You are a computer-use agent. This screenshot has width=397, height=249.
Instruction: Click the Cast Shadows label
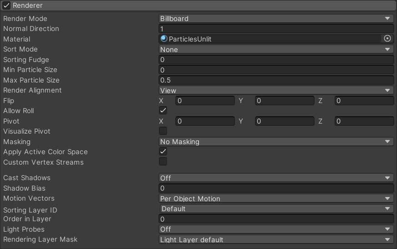pyautogui.click(x=27, y=178)
